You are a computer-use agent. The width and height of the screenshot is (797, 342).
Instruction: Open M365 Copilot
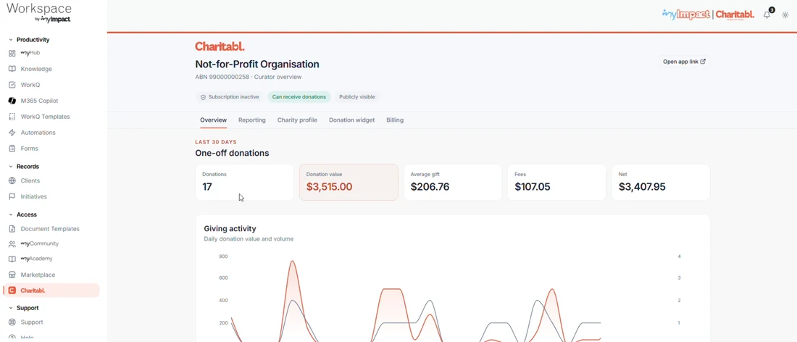[x=39, y=101]
